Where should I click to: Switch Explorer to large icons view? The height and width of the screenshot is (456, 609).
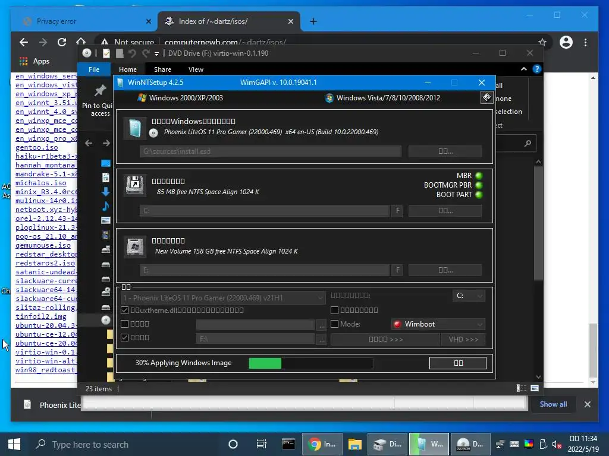coord(535,388)
